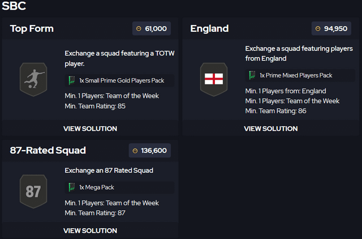This screenshot has height=239, width=362.
Task: Open the Top Form challenge title
Action: (32, 28)
